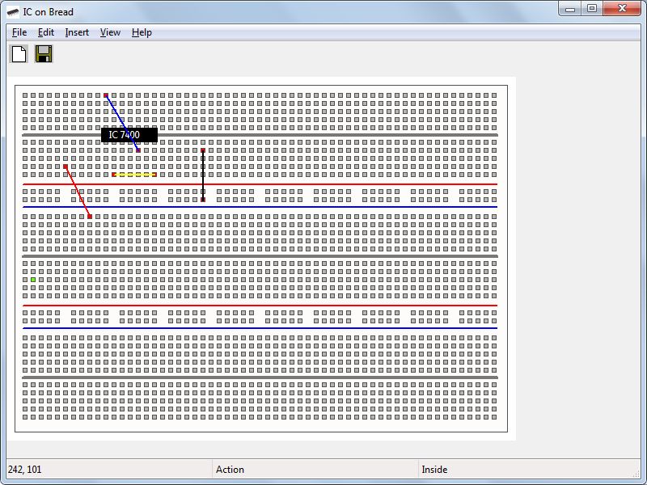647x485 pixels.
Task: Select the black vertical jumper wire
Action: [x=203, y=174]
